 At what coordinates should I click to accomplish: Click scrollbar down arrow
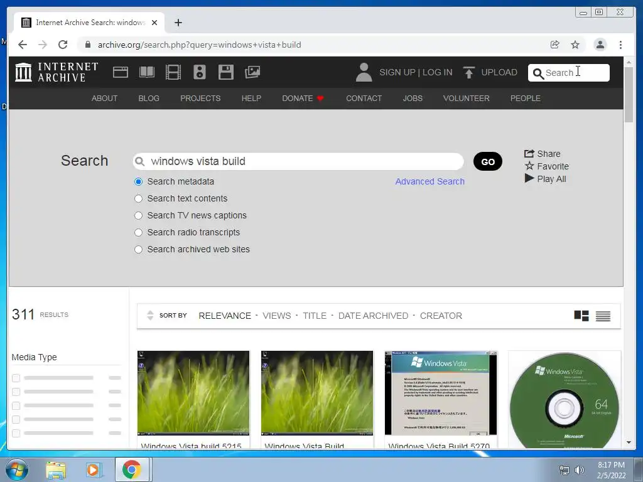629,442
